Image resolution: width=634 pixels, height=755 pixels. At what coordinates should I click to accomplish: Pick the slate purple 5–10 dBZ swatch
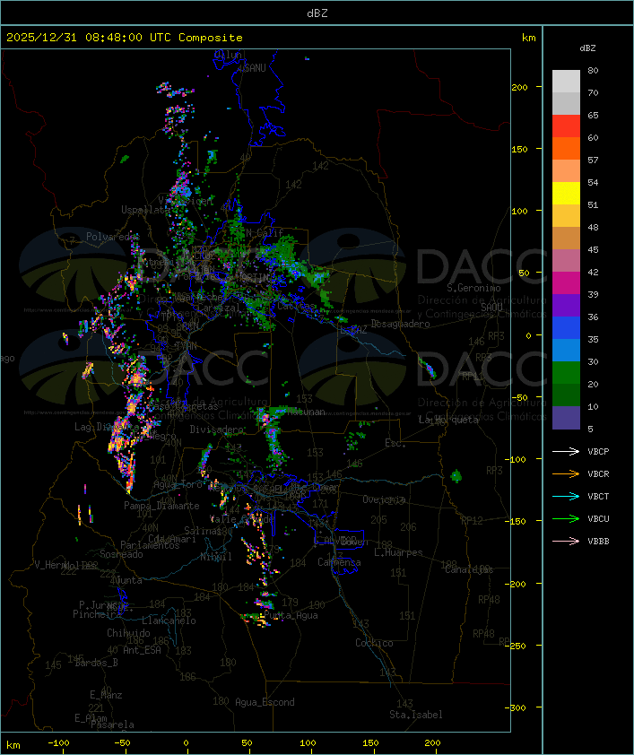click(x=566, y=418)
